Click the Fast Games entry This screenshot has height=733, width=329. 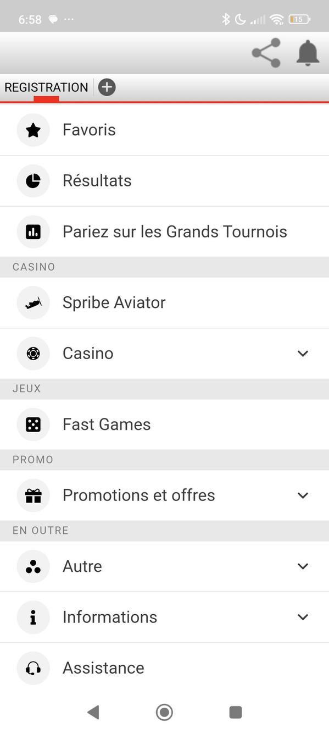[107, 424]
